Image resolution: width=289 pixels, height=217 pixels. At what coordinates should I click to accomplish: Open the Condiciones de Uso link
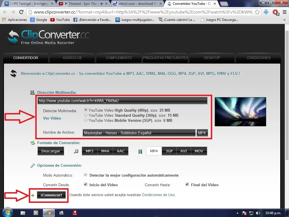click(158, 195)
